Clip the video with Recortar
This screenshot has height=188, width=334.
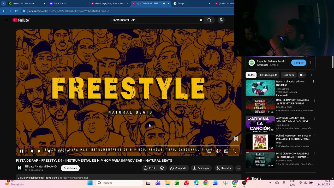pos(224,168)
